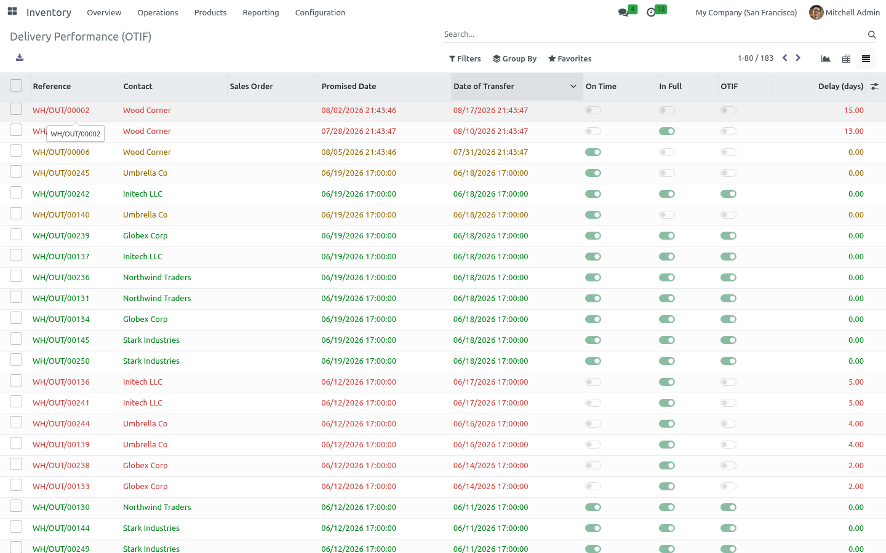The height and width of the screenshot is (553, 886).
Task: Click the 1-80 / 183 pager counter
Action: tap(756, 58)
